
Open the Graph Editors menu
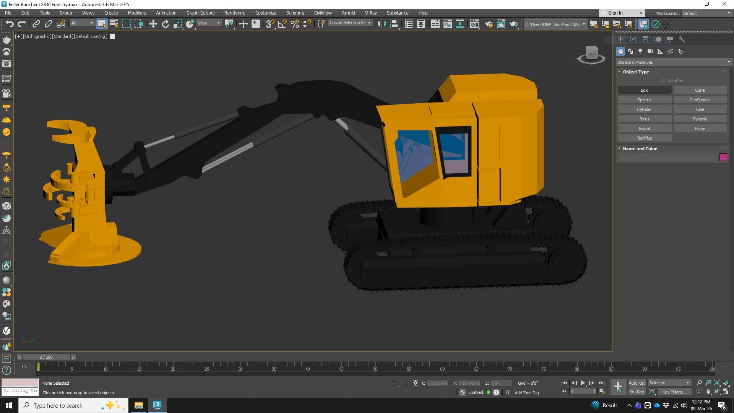(x=200, y=13)
